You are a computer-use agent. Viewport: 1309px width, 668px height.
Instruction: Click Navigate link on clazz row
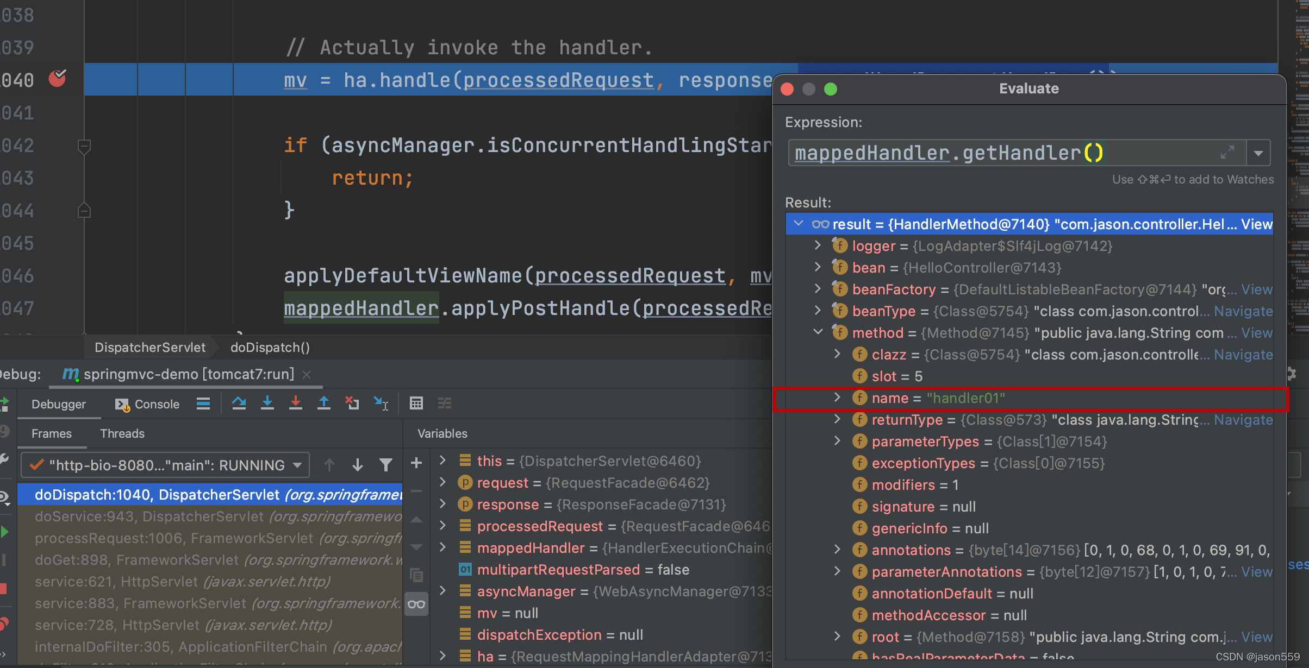[x=1243, y=355]
